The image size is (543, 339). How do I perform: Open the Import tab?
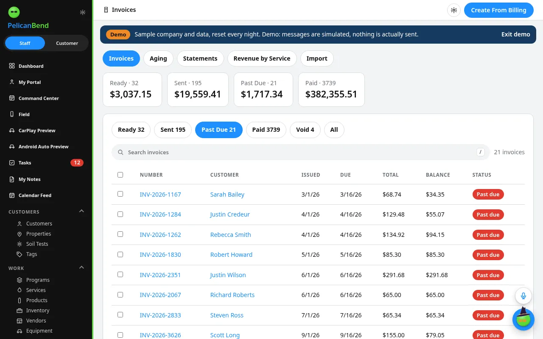tap(317, 58)
